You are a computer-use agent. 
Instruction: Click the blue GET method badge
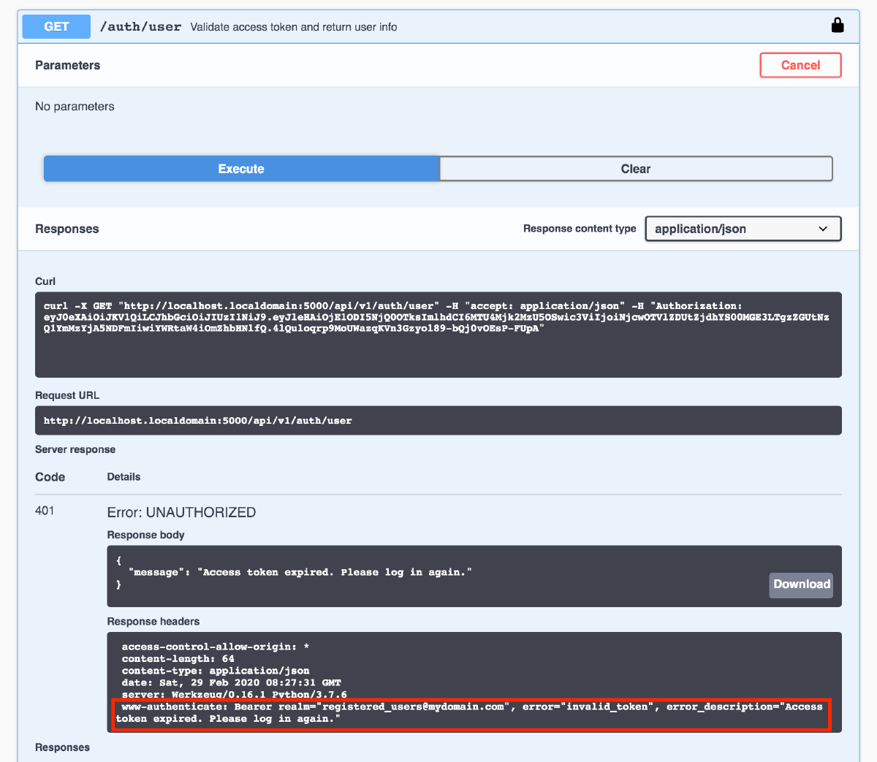tap(56, 26)
